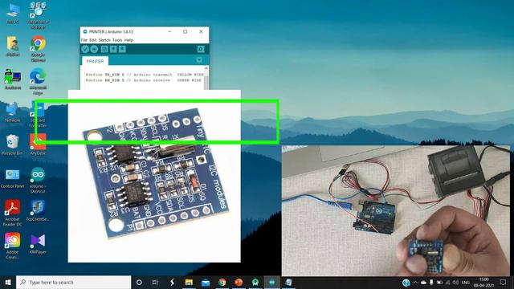Click the RTC module image window
514x289 pixels.
click(x=154, y=176)
